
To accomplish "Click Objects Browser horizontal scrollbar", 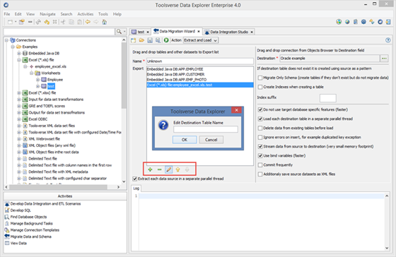I will point(58,187).
